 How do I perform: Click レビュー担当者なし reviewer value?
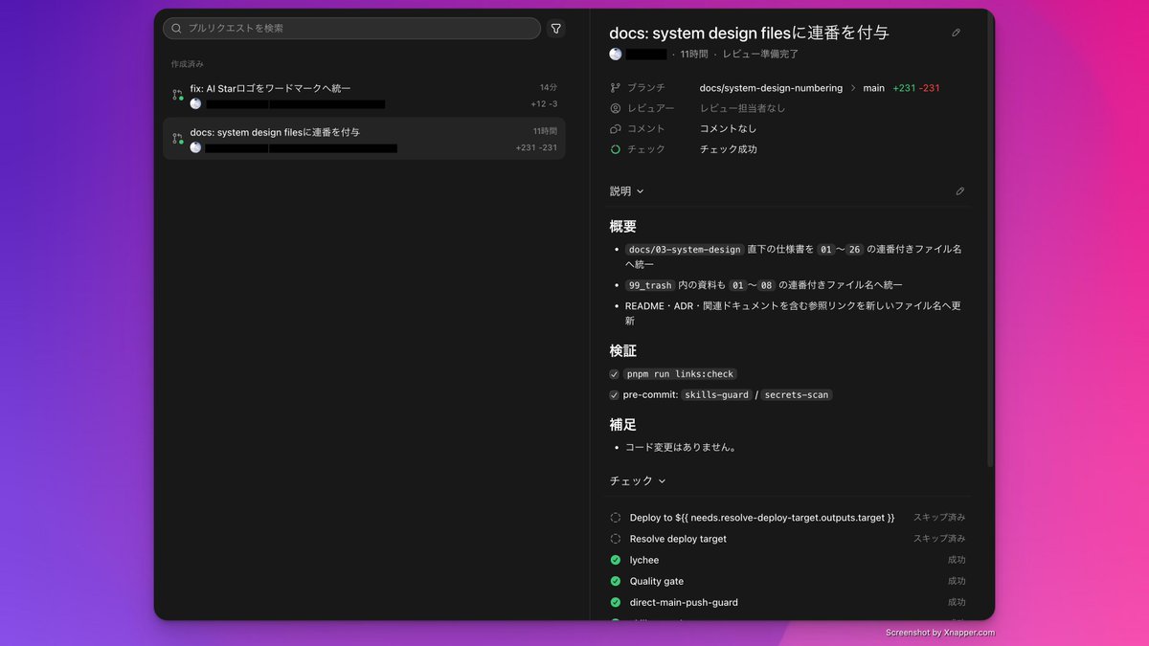(742, 108)
